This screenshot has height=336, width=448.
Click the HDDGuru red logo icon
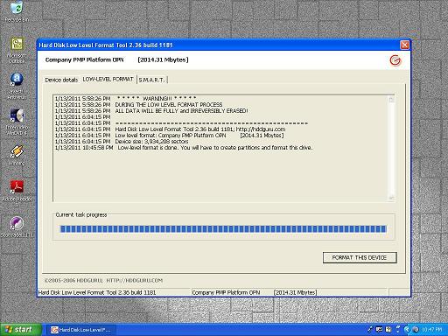395,60
